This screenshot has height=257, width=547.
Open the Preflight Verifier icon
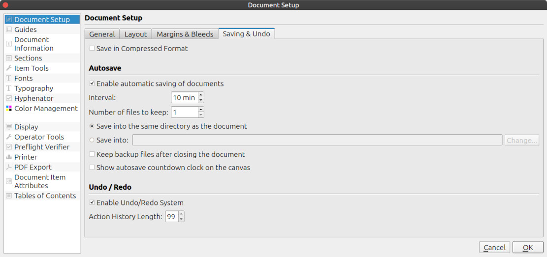9,147
